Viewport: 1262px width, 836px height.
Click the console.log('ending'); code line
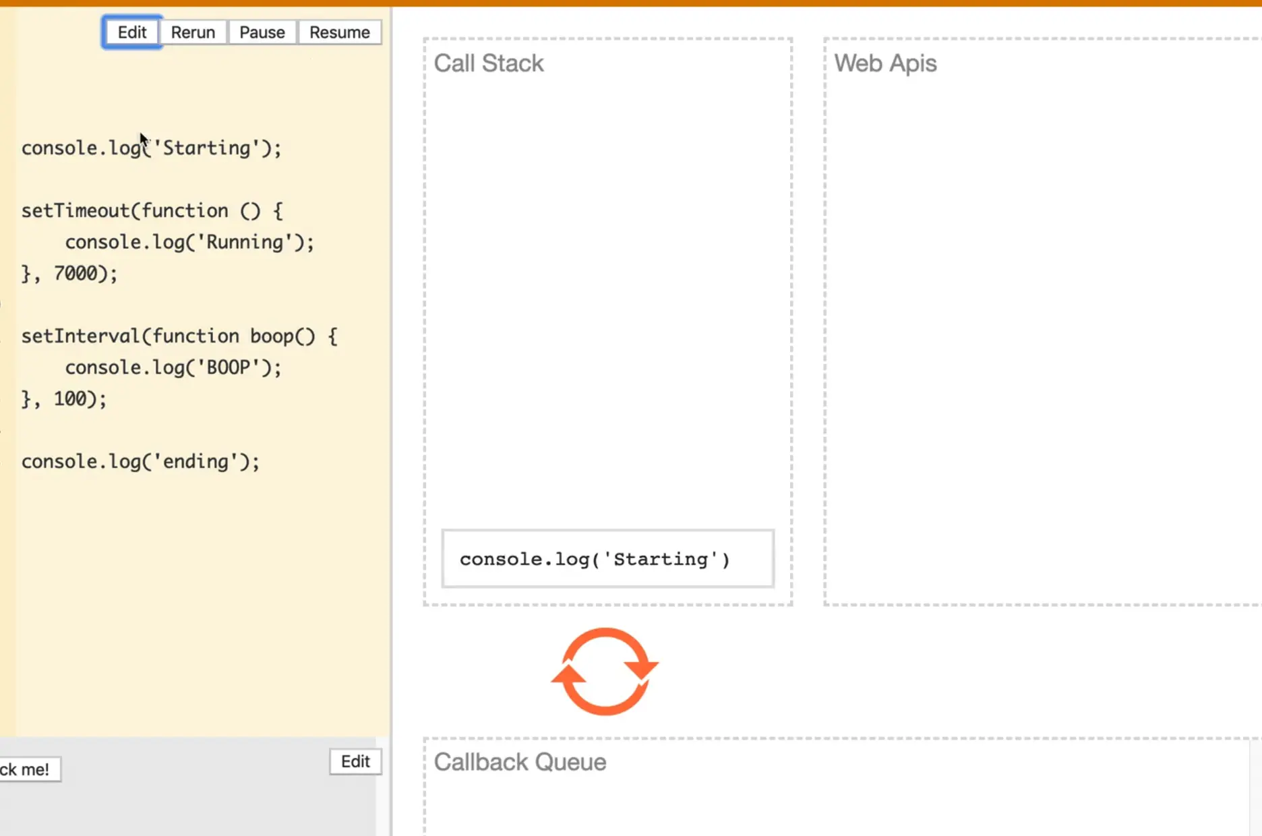tap(140, 462)
